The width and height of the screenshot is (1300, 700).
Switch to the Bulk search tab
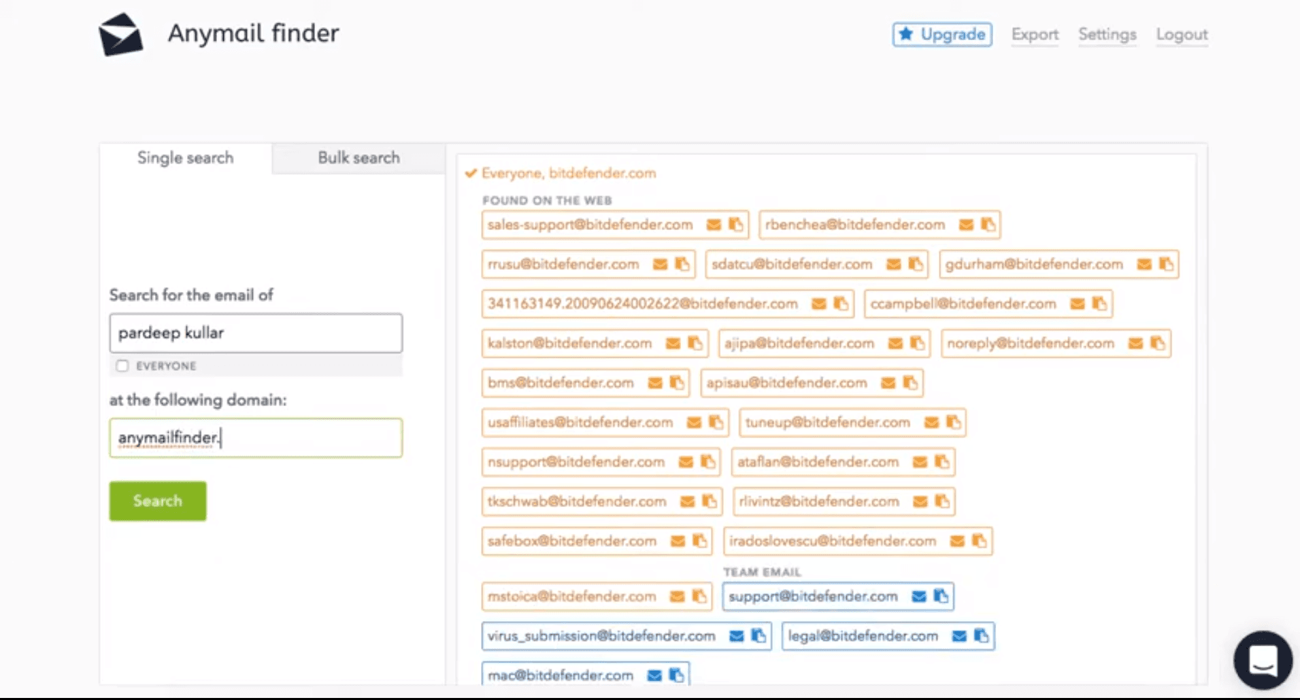(x=359, y=158)
